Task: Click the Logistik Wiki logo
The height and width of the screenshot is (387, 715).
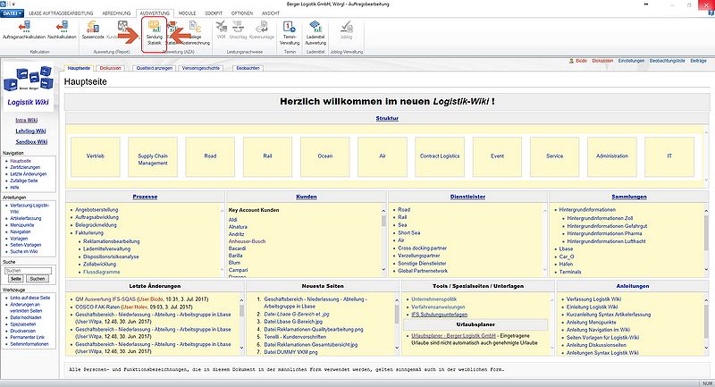Action: (29, 87)
